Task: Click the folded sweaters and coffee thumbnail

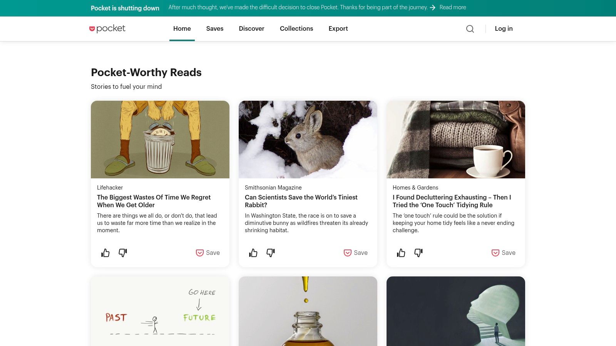Action: [456, 140]
